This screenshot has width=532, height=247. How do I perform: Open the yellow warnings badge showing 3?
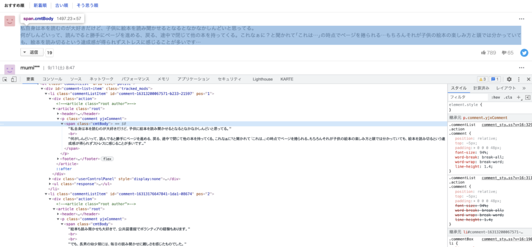pos(483,79)
